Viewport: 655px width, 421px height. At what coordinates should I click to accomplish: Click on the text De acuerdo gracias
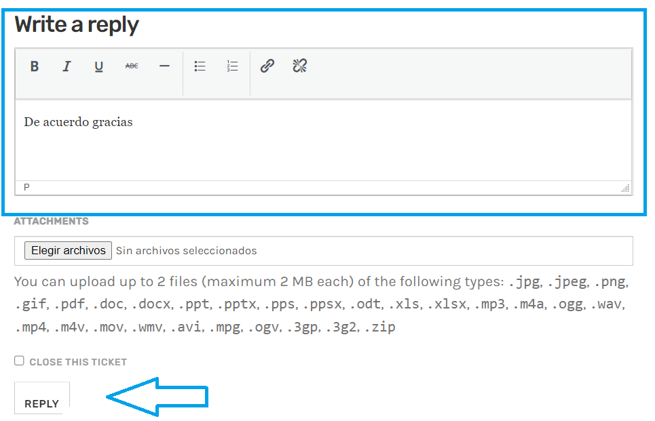click(x=78, y=122)
